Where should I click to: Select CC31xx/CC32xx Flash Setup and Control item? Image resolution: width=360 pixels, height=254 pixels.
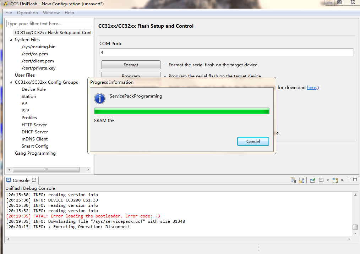point(53,33)
